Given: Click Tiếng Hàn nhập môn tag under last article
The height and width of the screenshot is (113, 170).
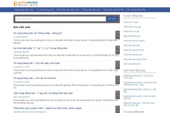Looking at the screenshot, I should click(x=38, y=112).
